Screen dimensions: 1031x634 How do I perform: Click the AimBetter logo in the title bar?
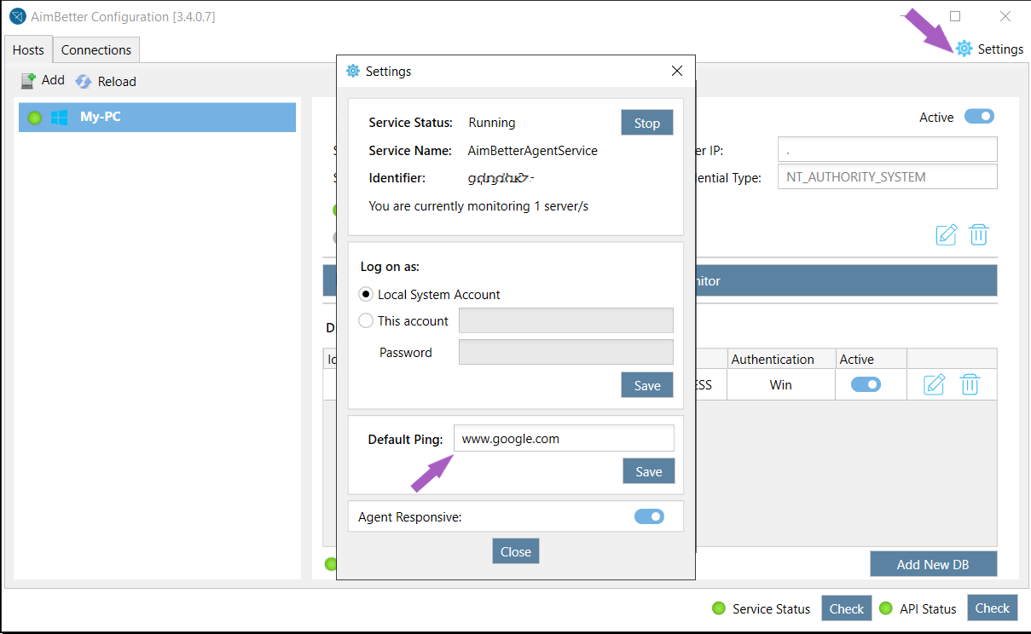[17, 16]
